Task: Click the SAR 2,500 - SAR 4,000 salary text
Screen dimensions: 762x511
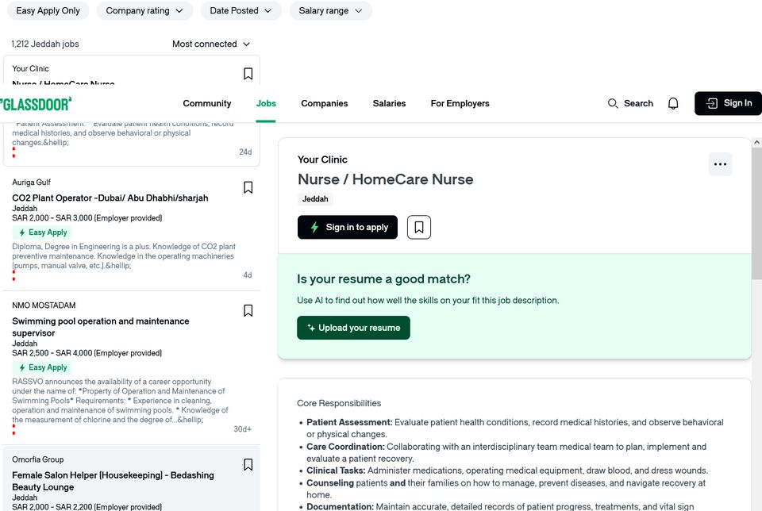Action: 87,353
